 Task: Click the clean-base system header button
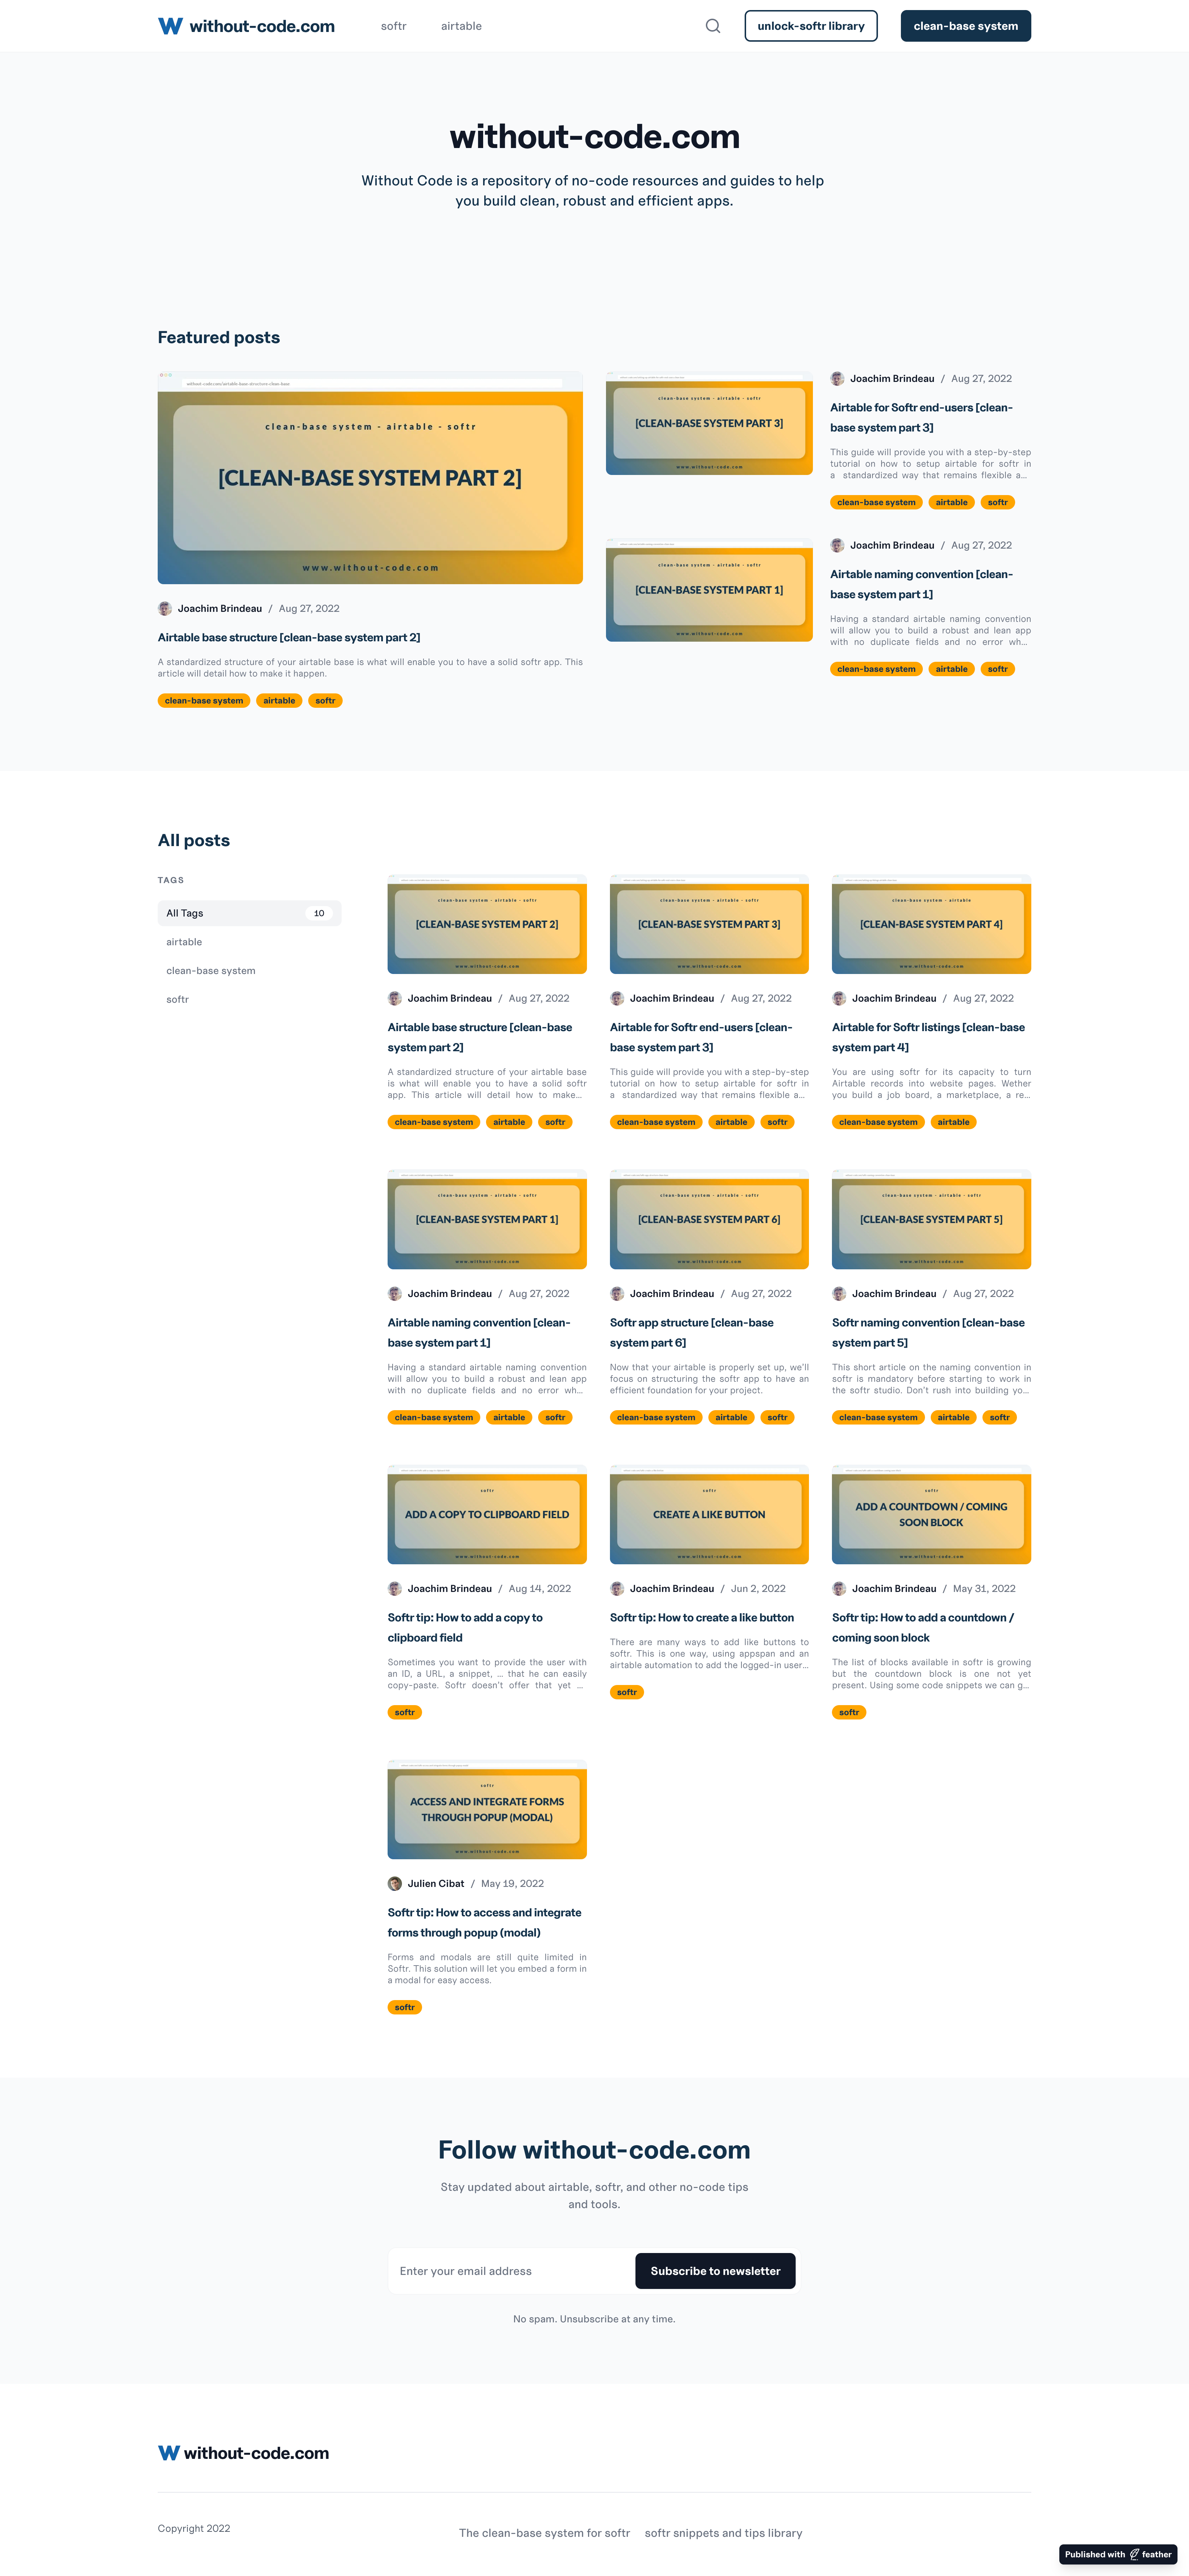(x=966, y=26)
